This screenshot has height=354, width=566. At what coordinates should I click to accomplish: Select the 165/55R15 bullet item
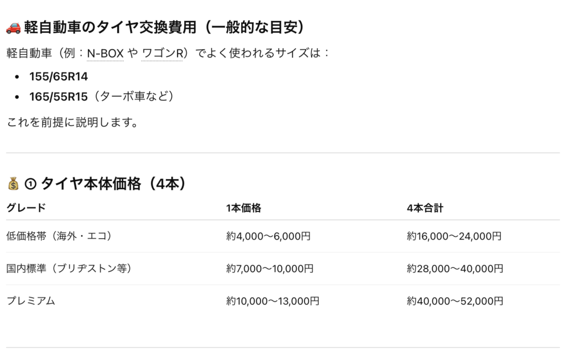pyautogui.click(x=59, y=97)
